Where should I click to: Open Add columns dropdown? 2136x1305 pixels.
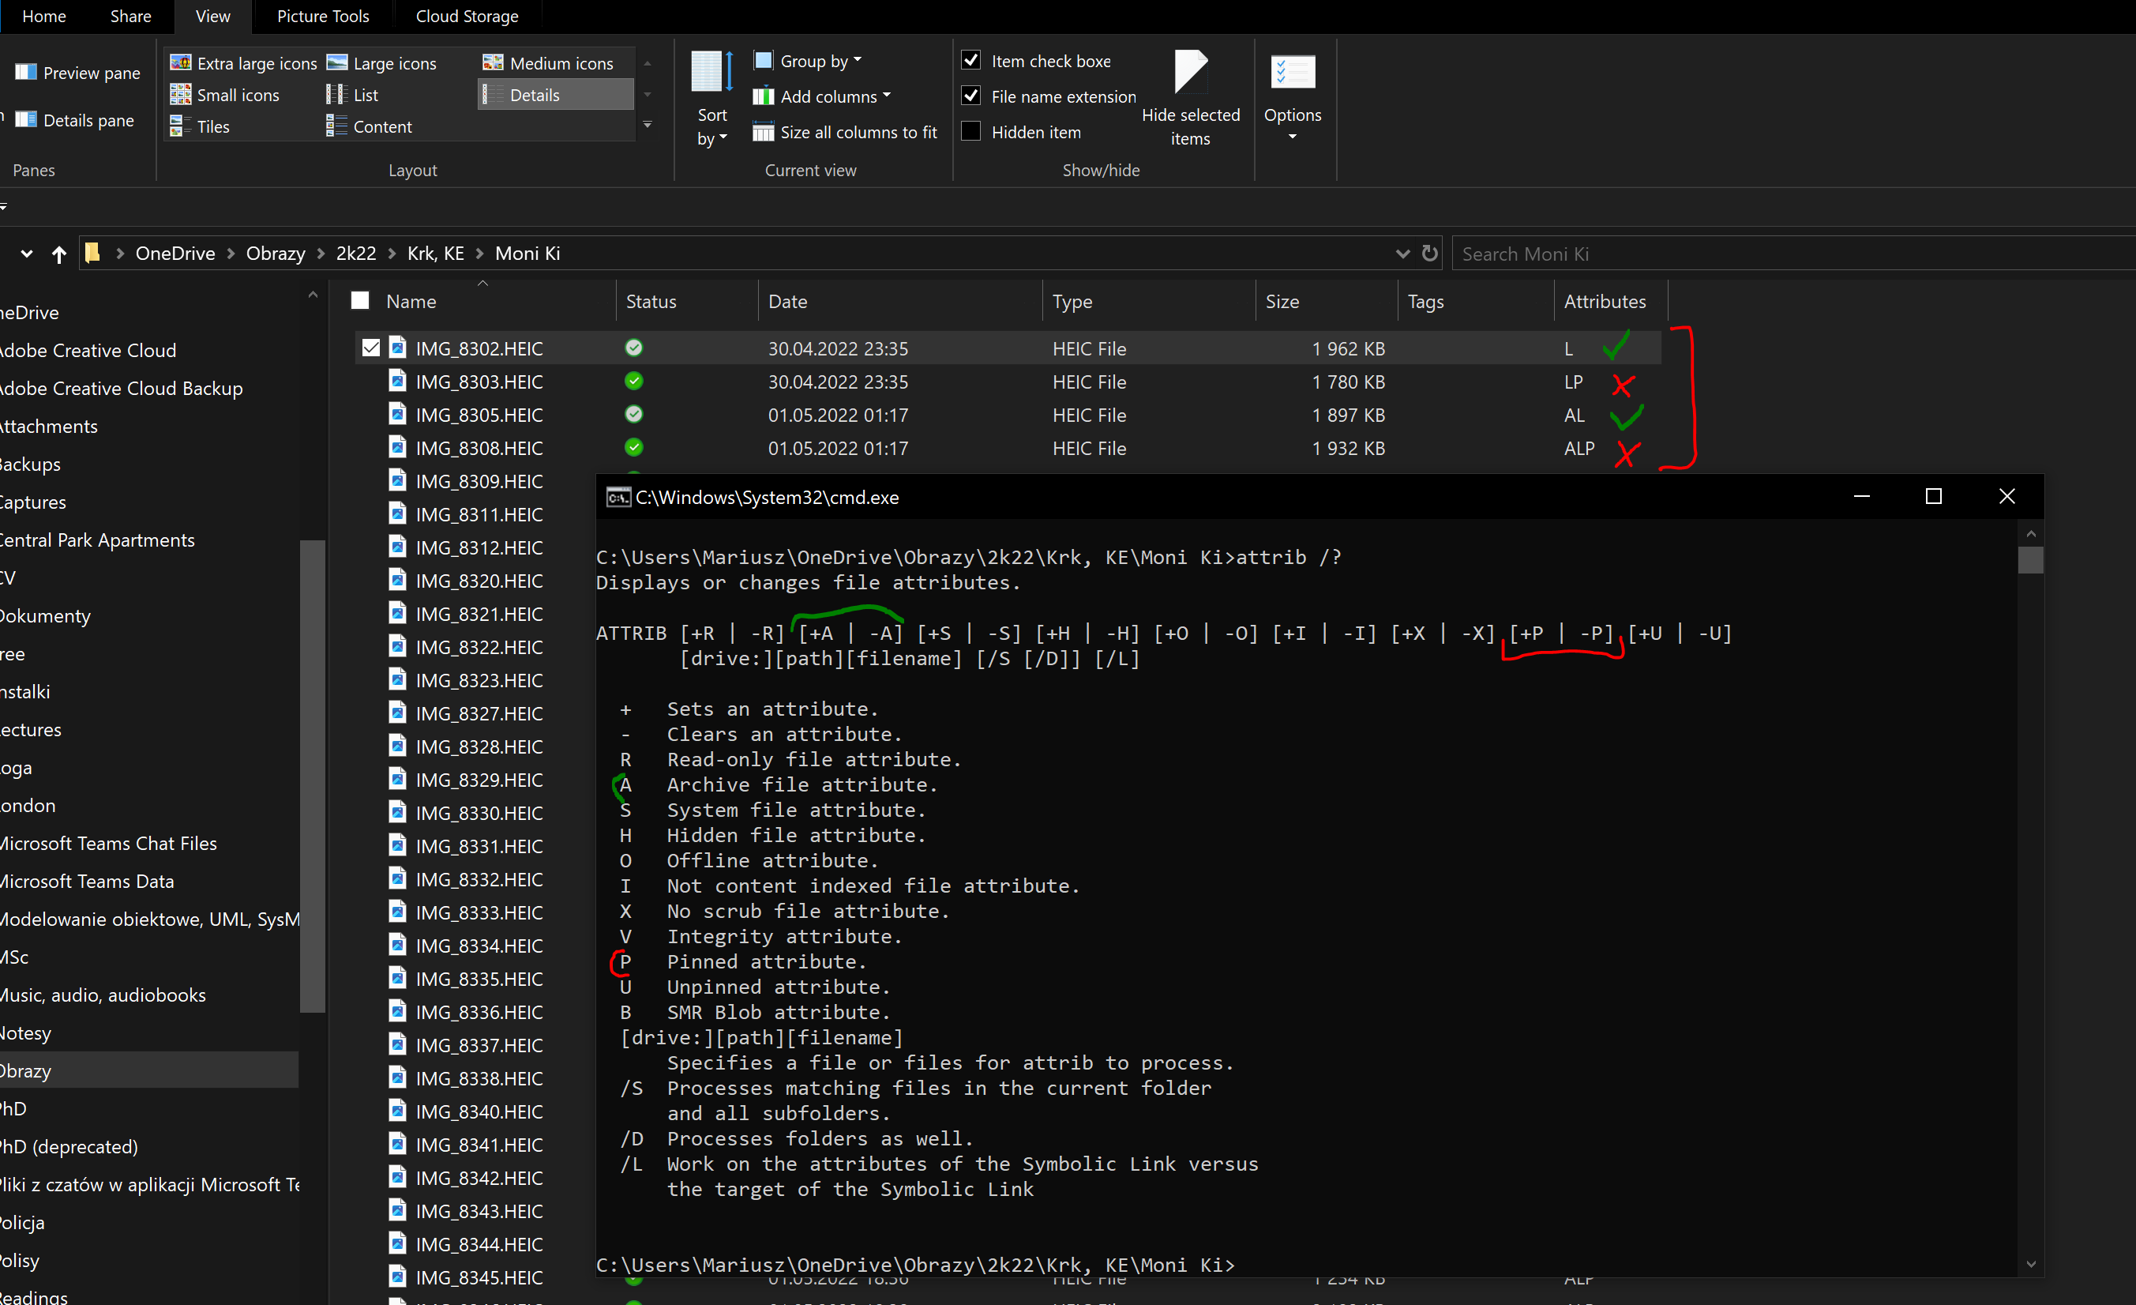[822, 96]
